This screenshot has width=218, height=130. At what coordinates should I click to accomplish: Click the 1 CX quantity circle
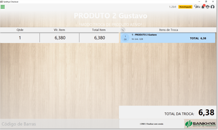pos(125,38)
